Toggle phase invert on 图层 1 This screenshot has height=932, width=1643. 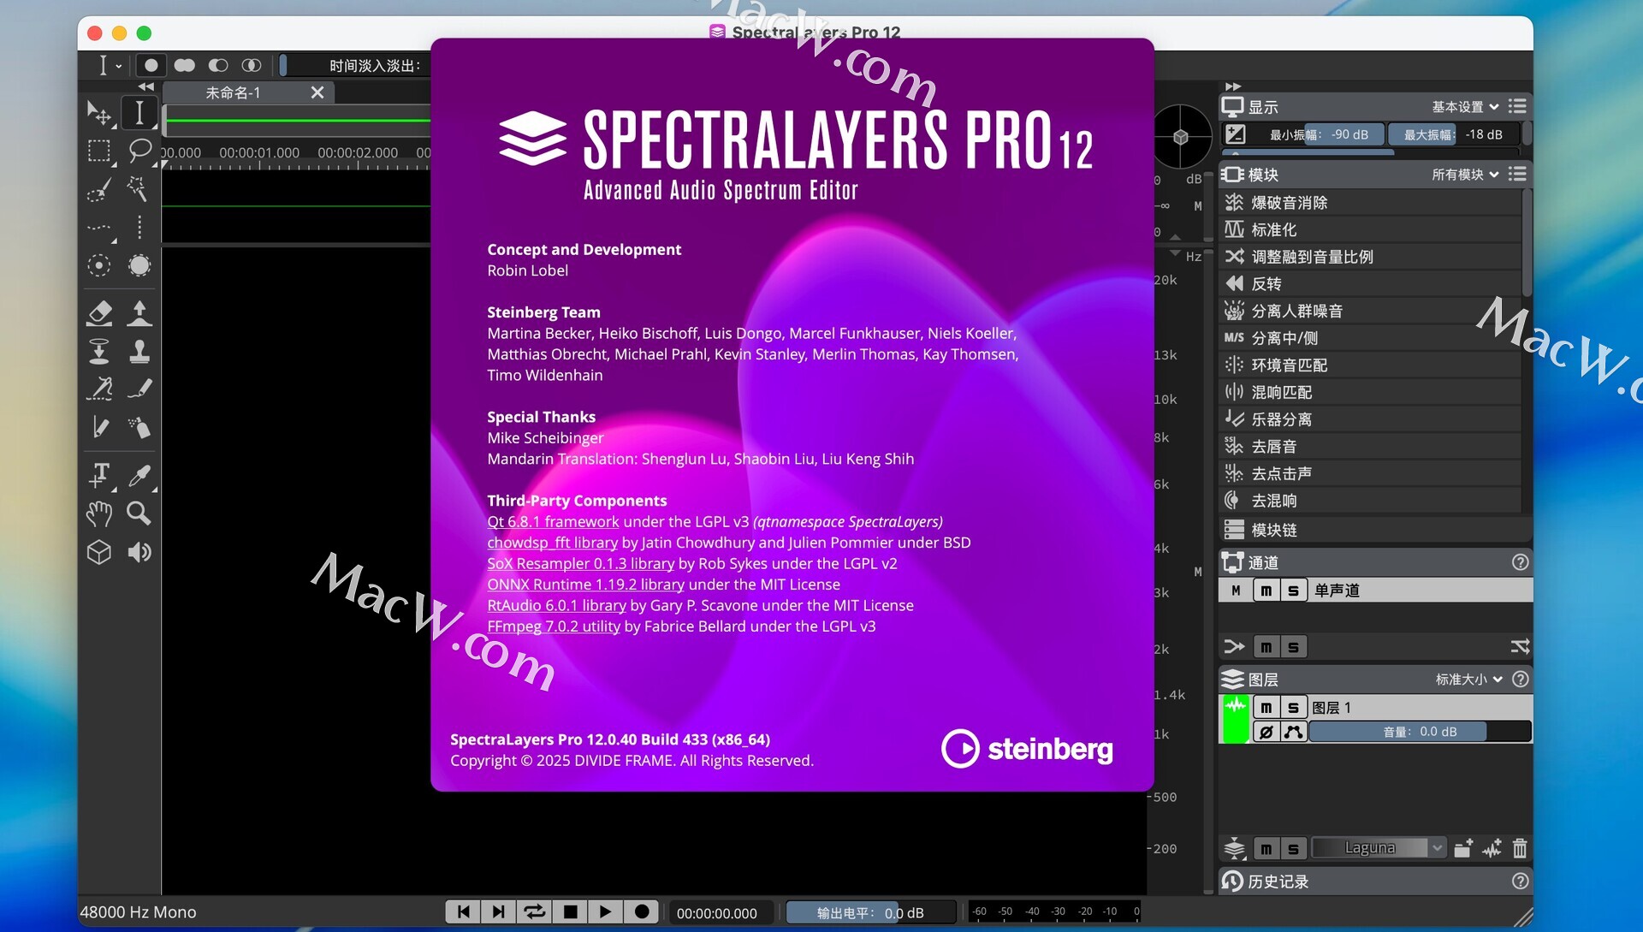tap(1266, 732)
